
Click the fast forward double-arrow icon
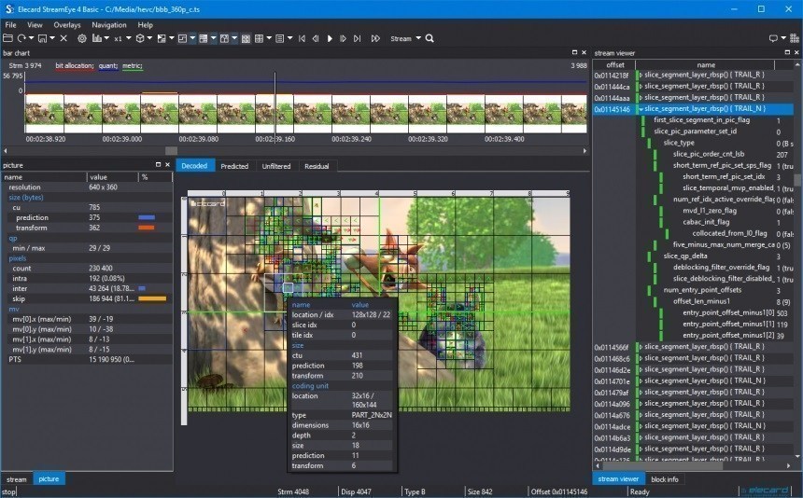375,38
